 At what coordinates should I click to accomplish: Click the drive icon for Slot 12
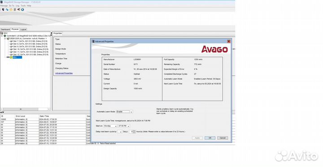pos(11,54)
